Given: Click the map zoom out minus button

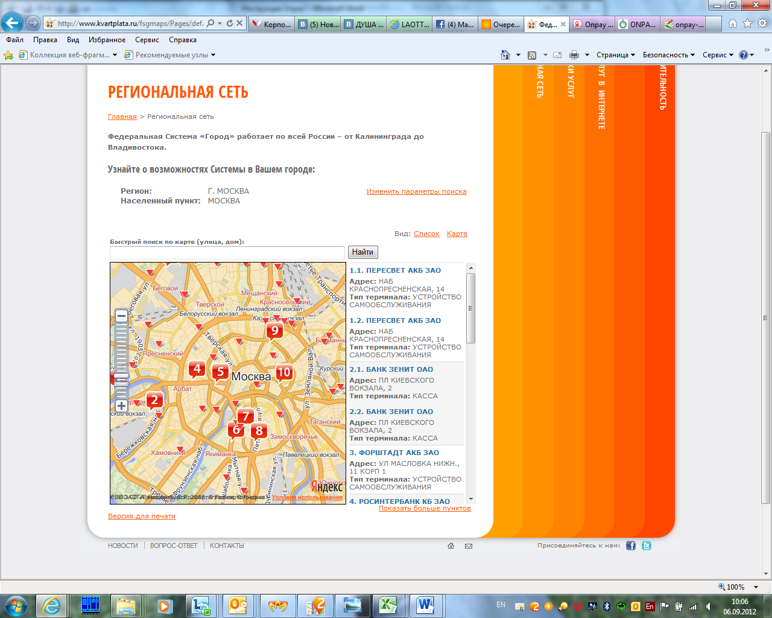Looking at the screenshot, I should [121, 316].
